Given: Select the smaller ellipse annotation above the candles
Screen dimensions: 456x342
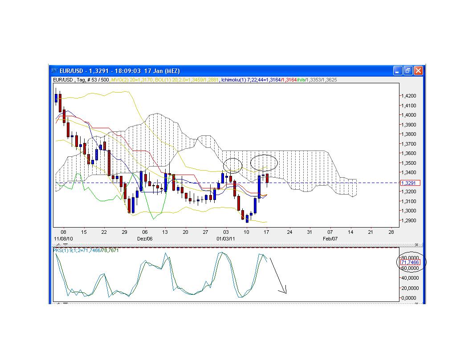Looking at the screenshot, I should pyautogui.click(x=232, y=165).
